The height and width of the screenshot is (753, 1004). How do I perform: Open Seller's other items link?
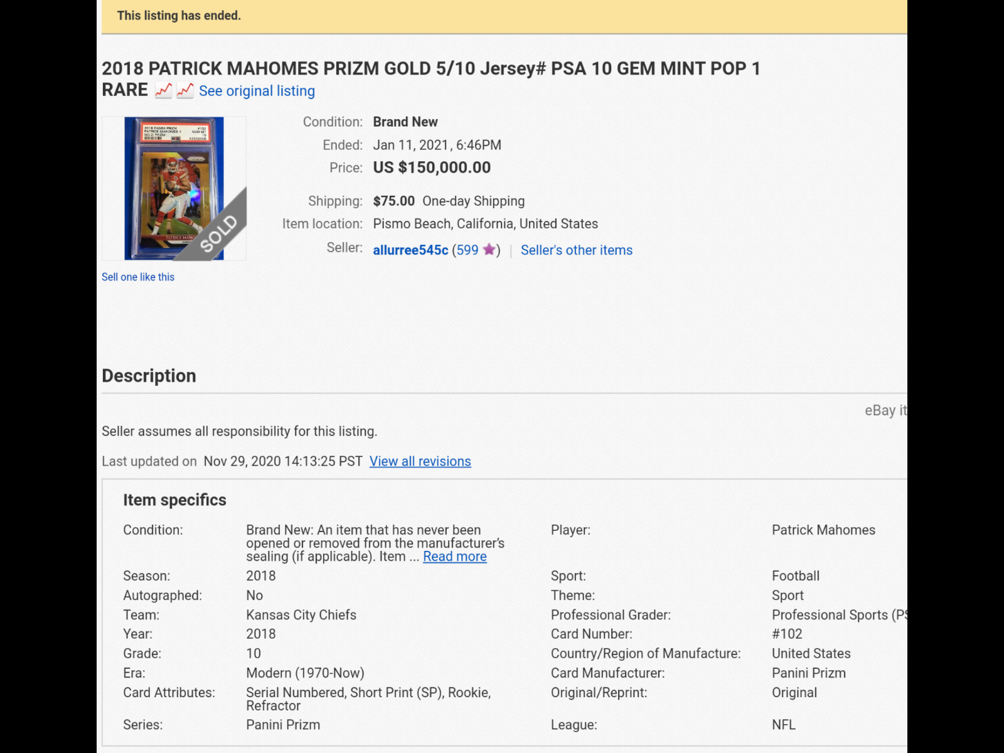576,250
